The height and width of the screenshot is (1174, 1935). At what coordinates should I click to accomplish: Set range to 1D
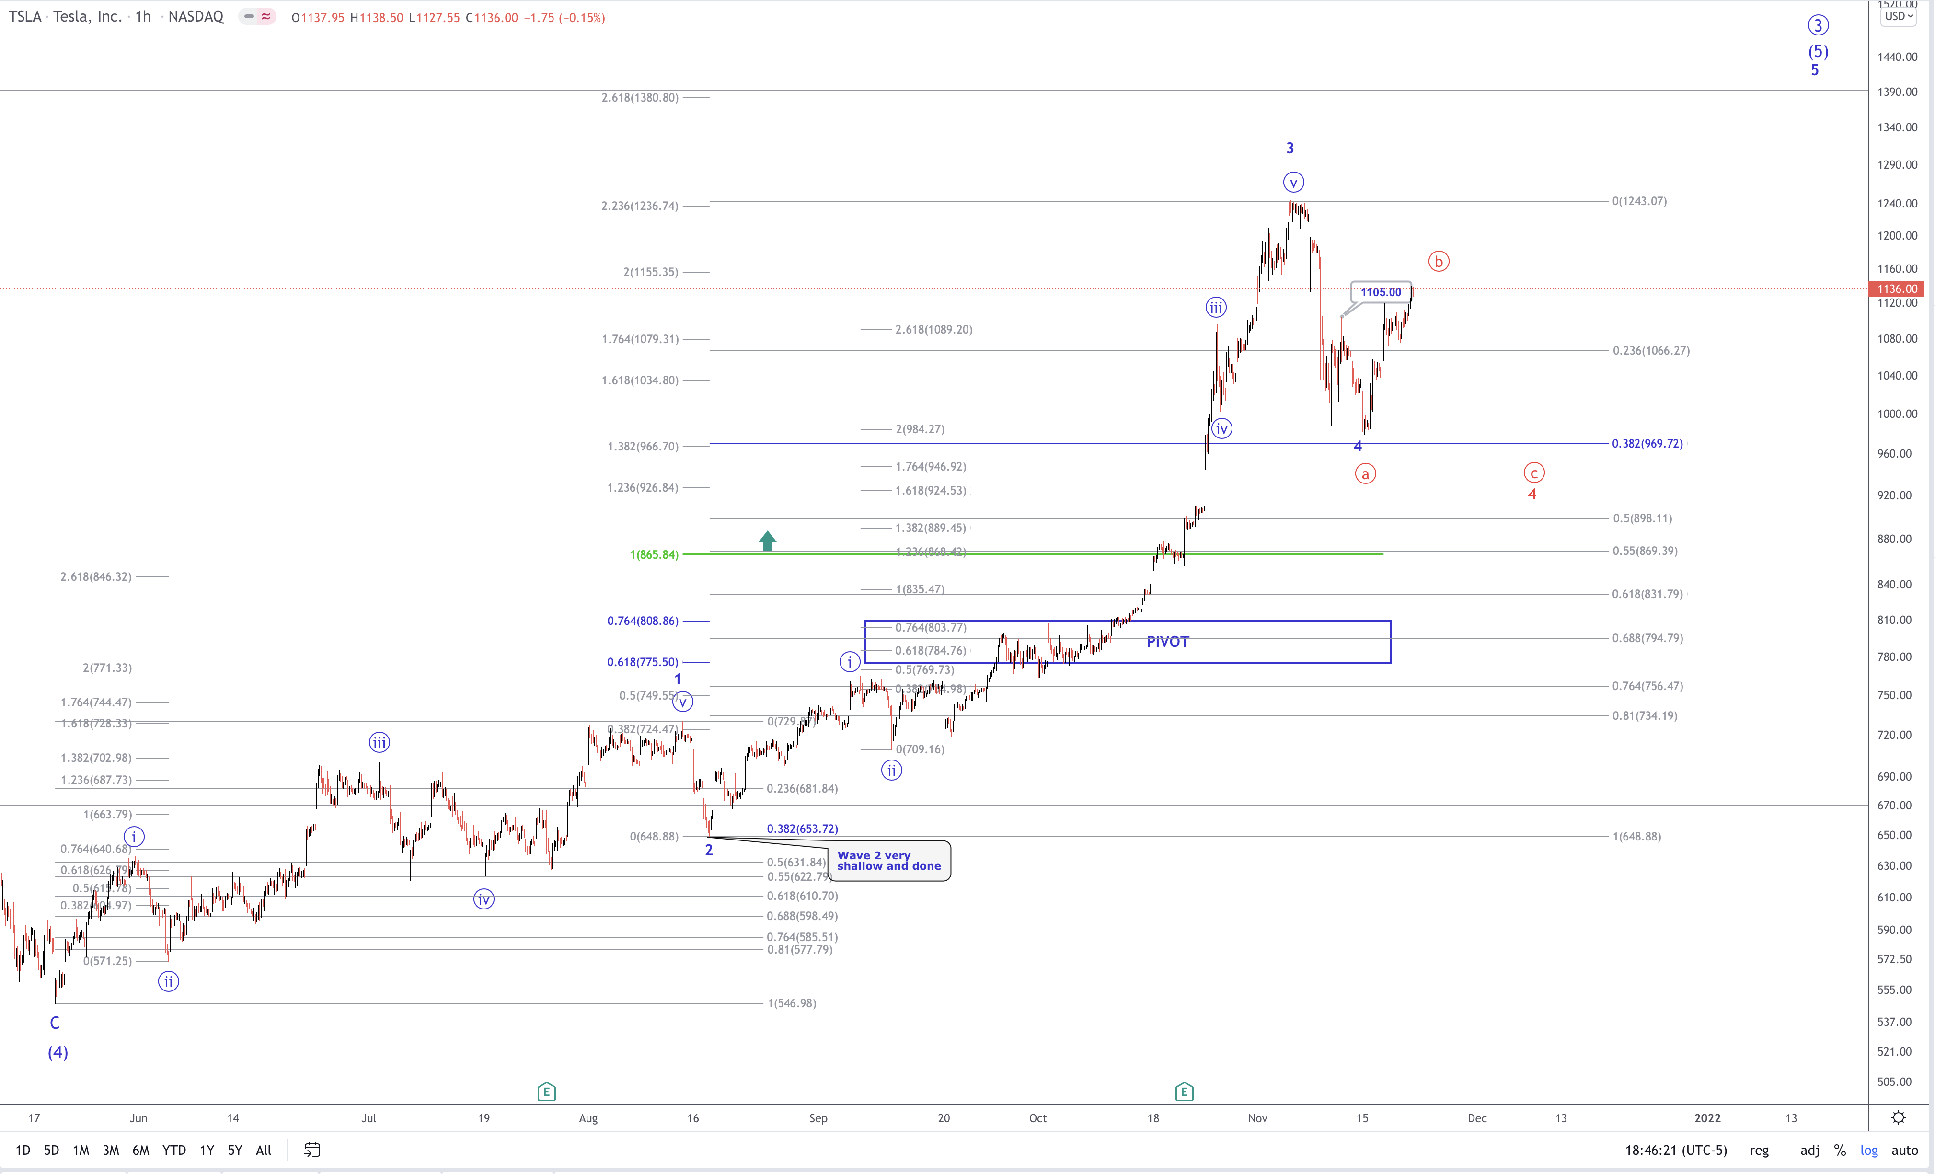click(23, 1150)
